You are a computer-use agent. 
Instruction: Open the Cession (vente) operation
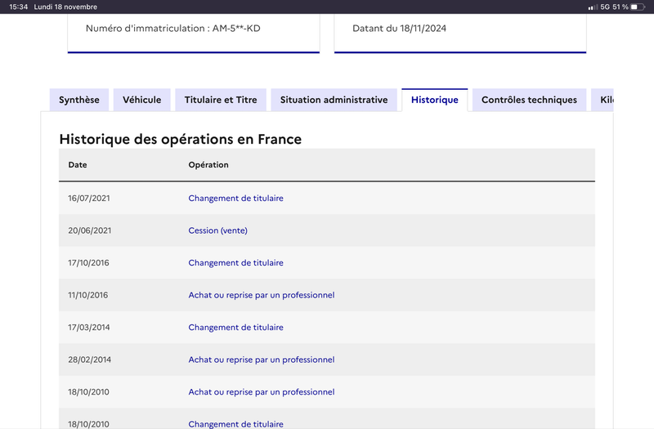(x=217, y=230)
